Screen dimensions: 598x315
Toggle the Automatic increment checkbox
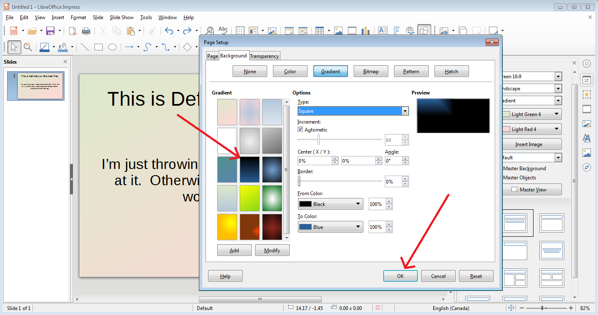pyautogui.click(x=300, y=129)
